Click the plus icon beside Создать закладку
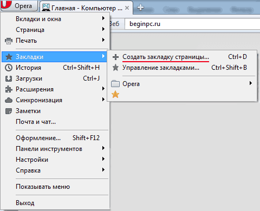The width and height of the screenshot is (260, 211). [115, 57]
